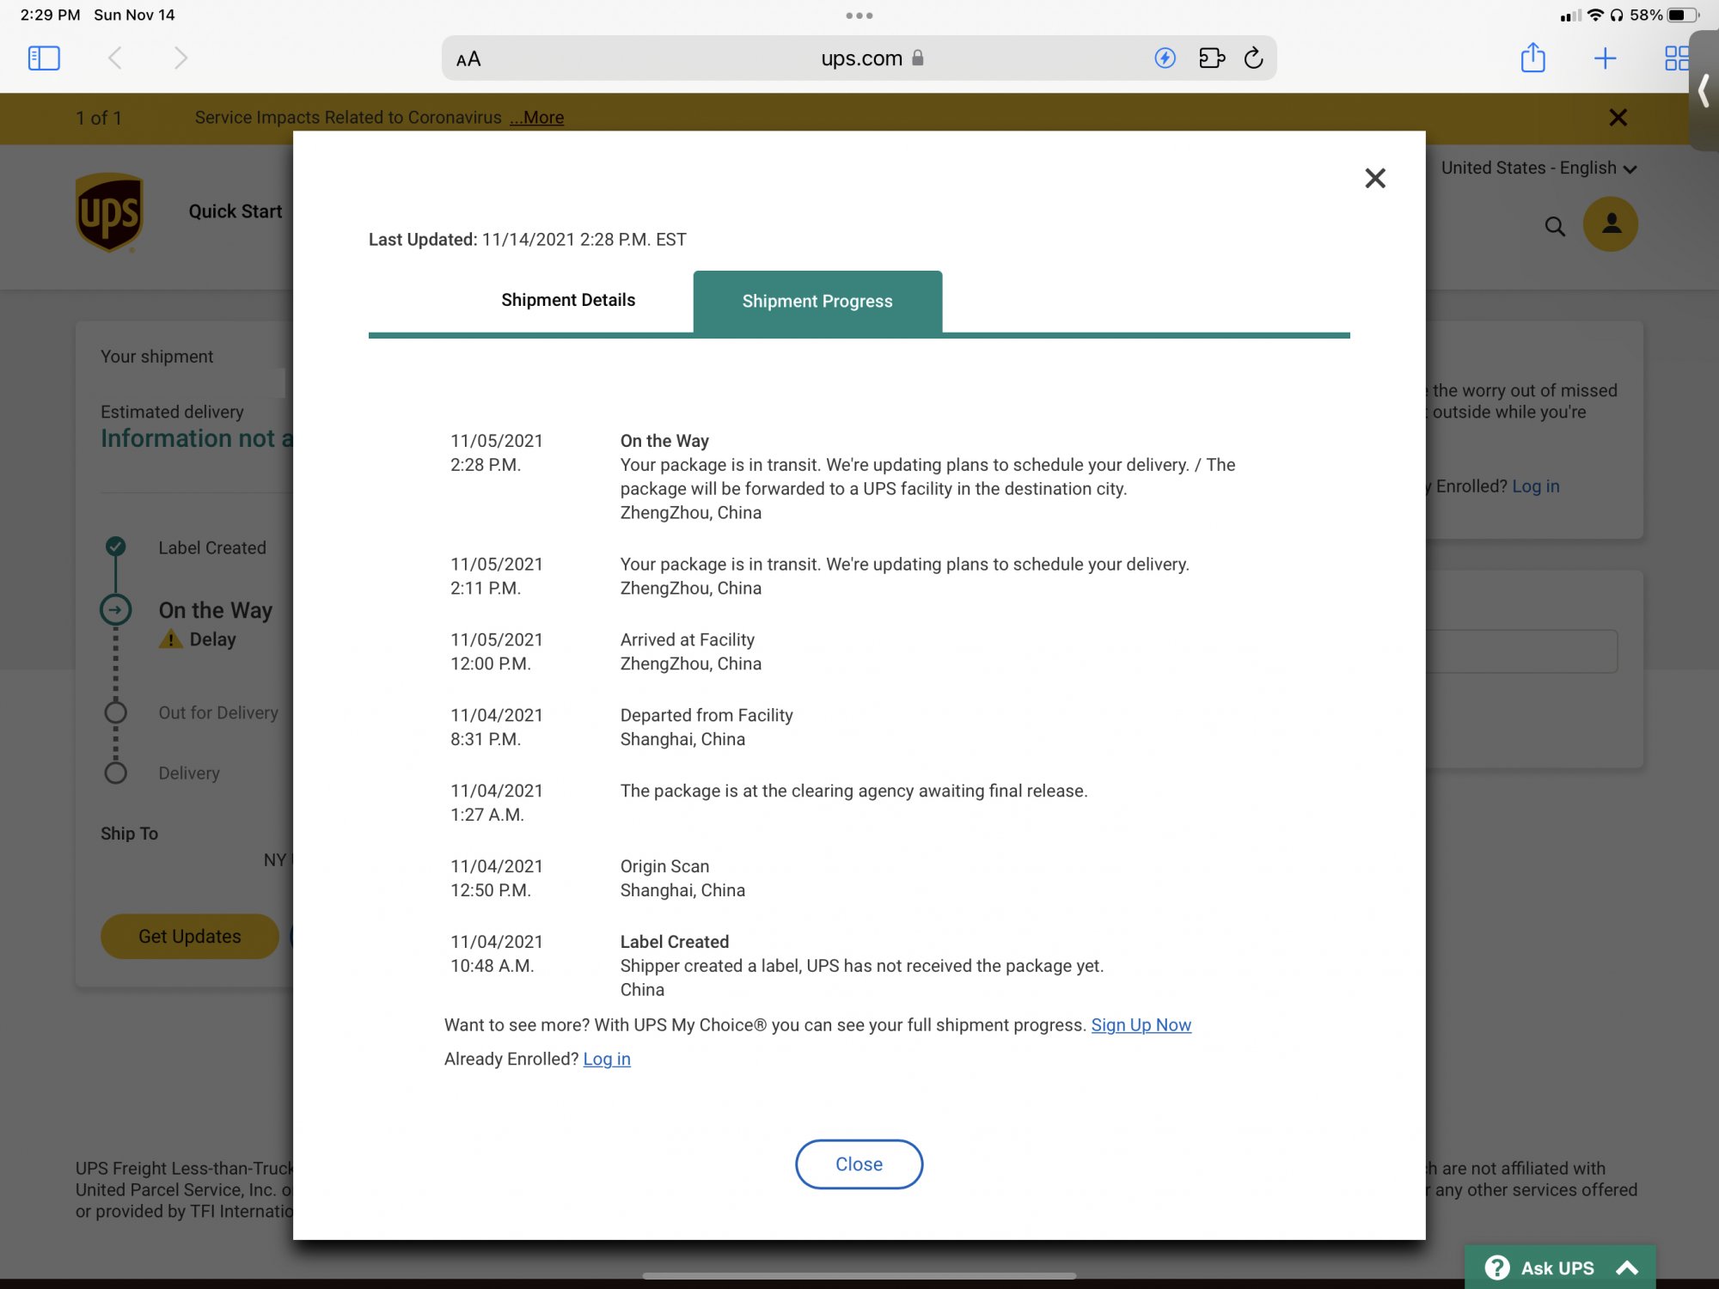Image resolution: width=1719 pixels, height=1289 pixels.
Task: Open the user profile account icon
Action: (x=1611, y=224)
